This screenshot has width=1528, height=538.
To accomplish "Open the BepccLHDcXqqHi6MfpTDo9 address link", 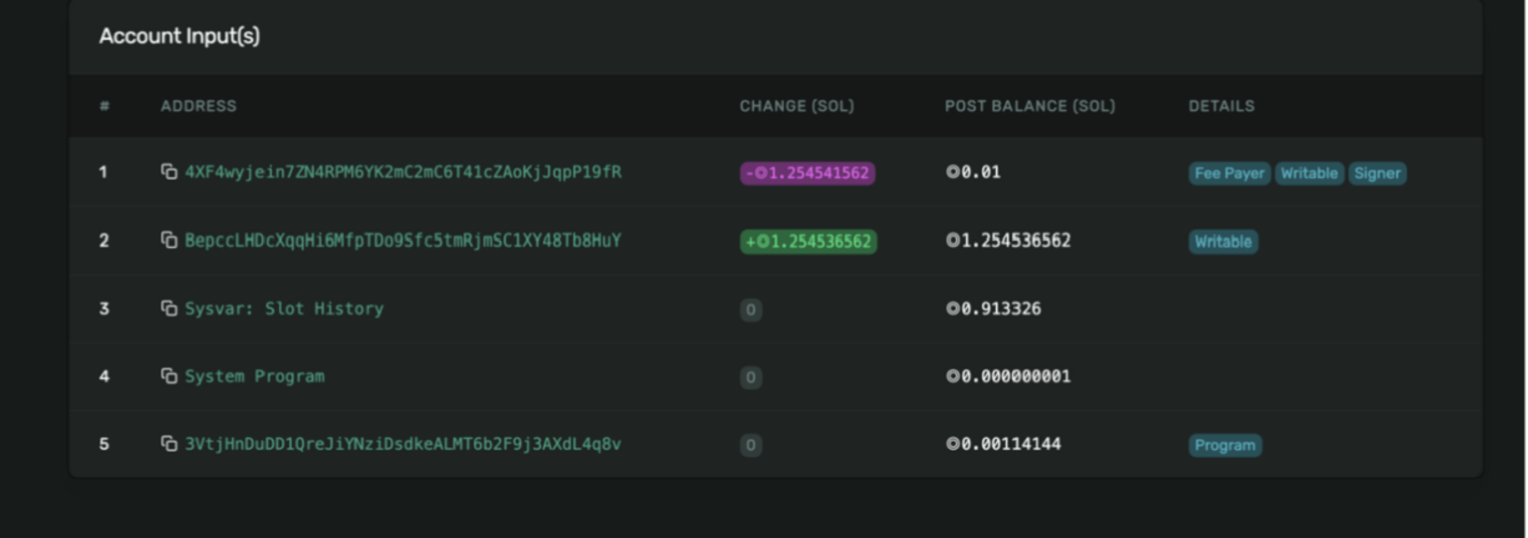I will coord(403,241).
